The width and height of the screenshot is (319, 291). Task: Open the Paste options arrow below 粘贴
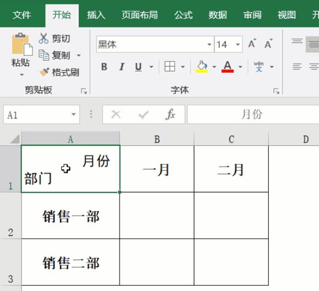coord(21,75)
